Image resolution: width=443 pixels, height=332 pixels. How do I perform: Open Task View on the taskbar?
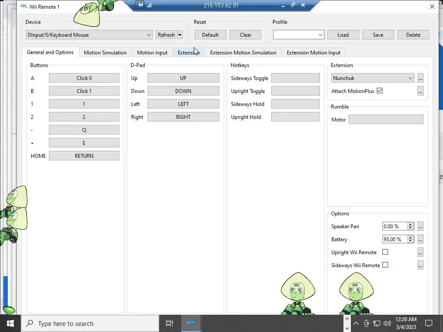tap(170, 323)
